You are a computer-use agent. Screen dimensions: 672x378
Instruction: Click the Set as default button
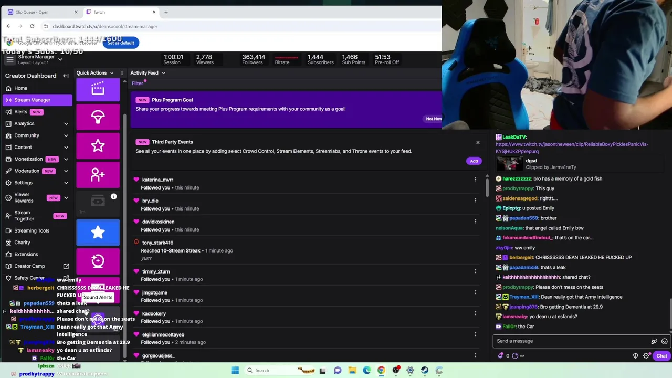click(121, 43)
